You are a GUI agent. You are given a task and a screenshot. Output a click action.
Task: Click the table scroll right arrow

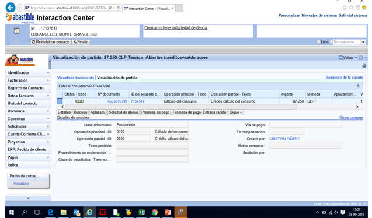click(357, 107)
